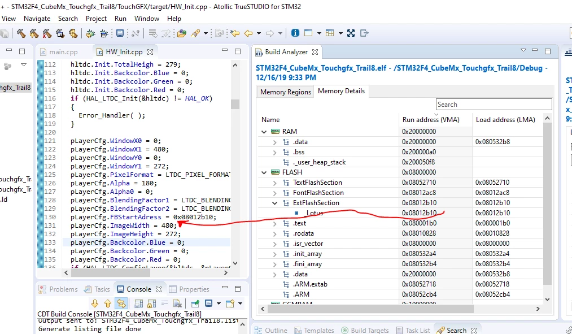The height and width of the screenshot is (334, 572).
Task: Maximize the editor area panel
Action: [238, 51]
